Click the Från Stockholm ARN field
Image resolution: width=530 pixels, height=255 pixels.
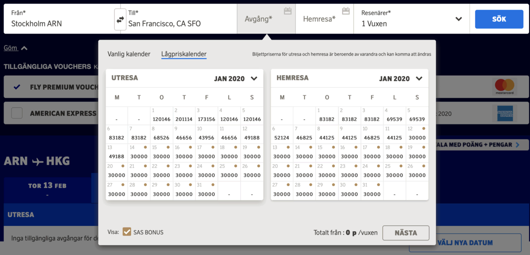pos(59,19)
